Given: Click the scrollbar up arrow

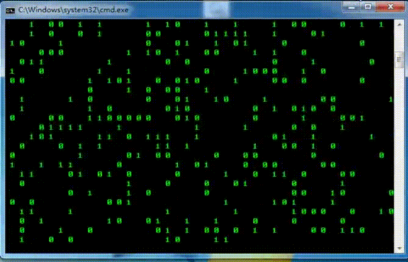Looking at the screenshot, I should tap(399, 24).
